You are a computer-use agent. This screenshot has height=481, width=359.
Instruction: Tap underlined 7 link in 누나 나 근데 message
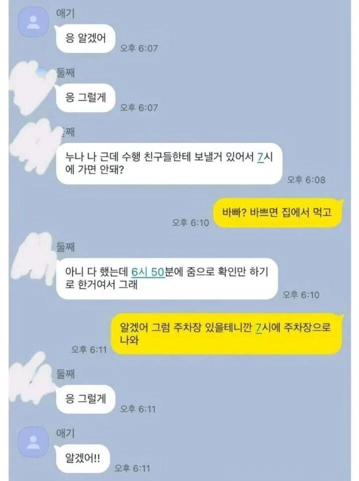[x=260, y=157]
